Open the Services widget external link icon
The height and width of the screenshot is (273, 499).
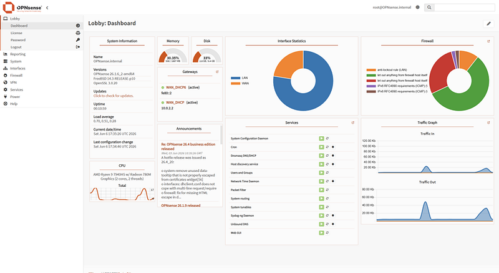(x=352, y=122)
